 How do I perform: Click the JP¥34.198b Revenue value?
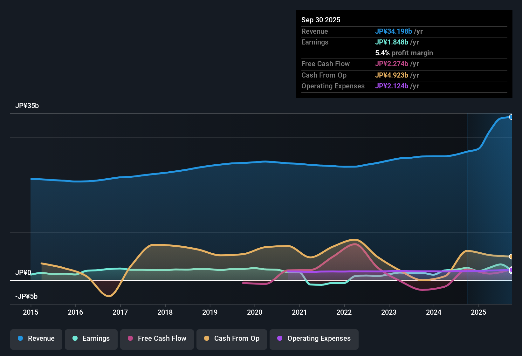[394, 31]
